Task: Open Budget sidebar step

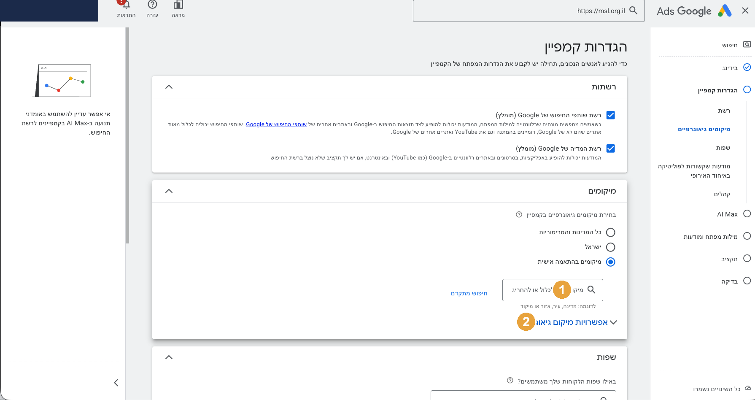Action: [x=729, y=259]
